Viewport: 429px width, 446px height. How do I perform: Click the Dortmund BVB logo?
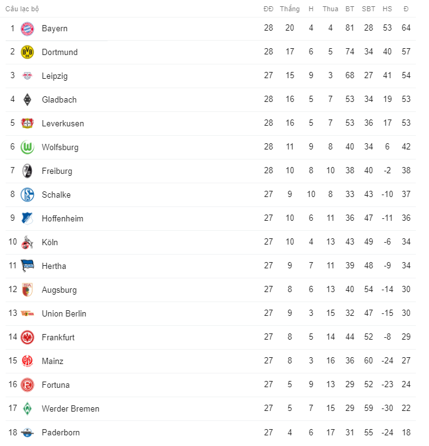tap(27, 52)
